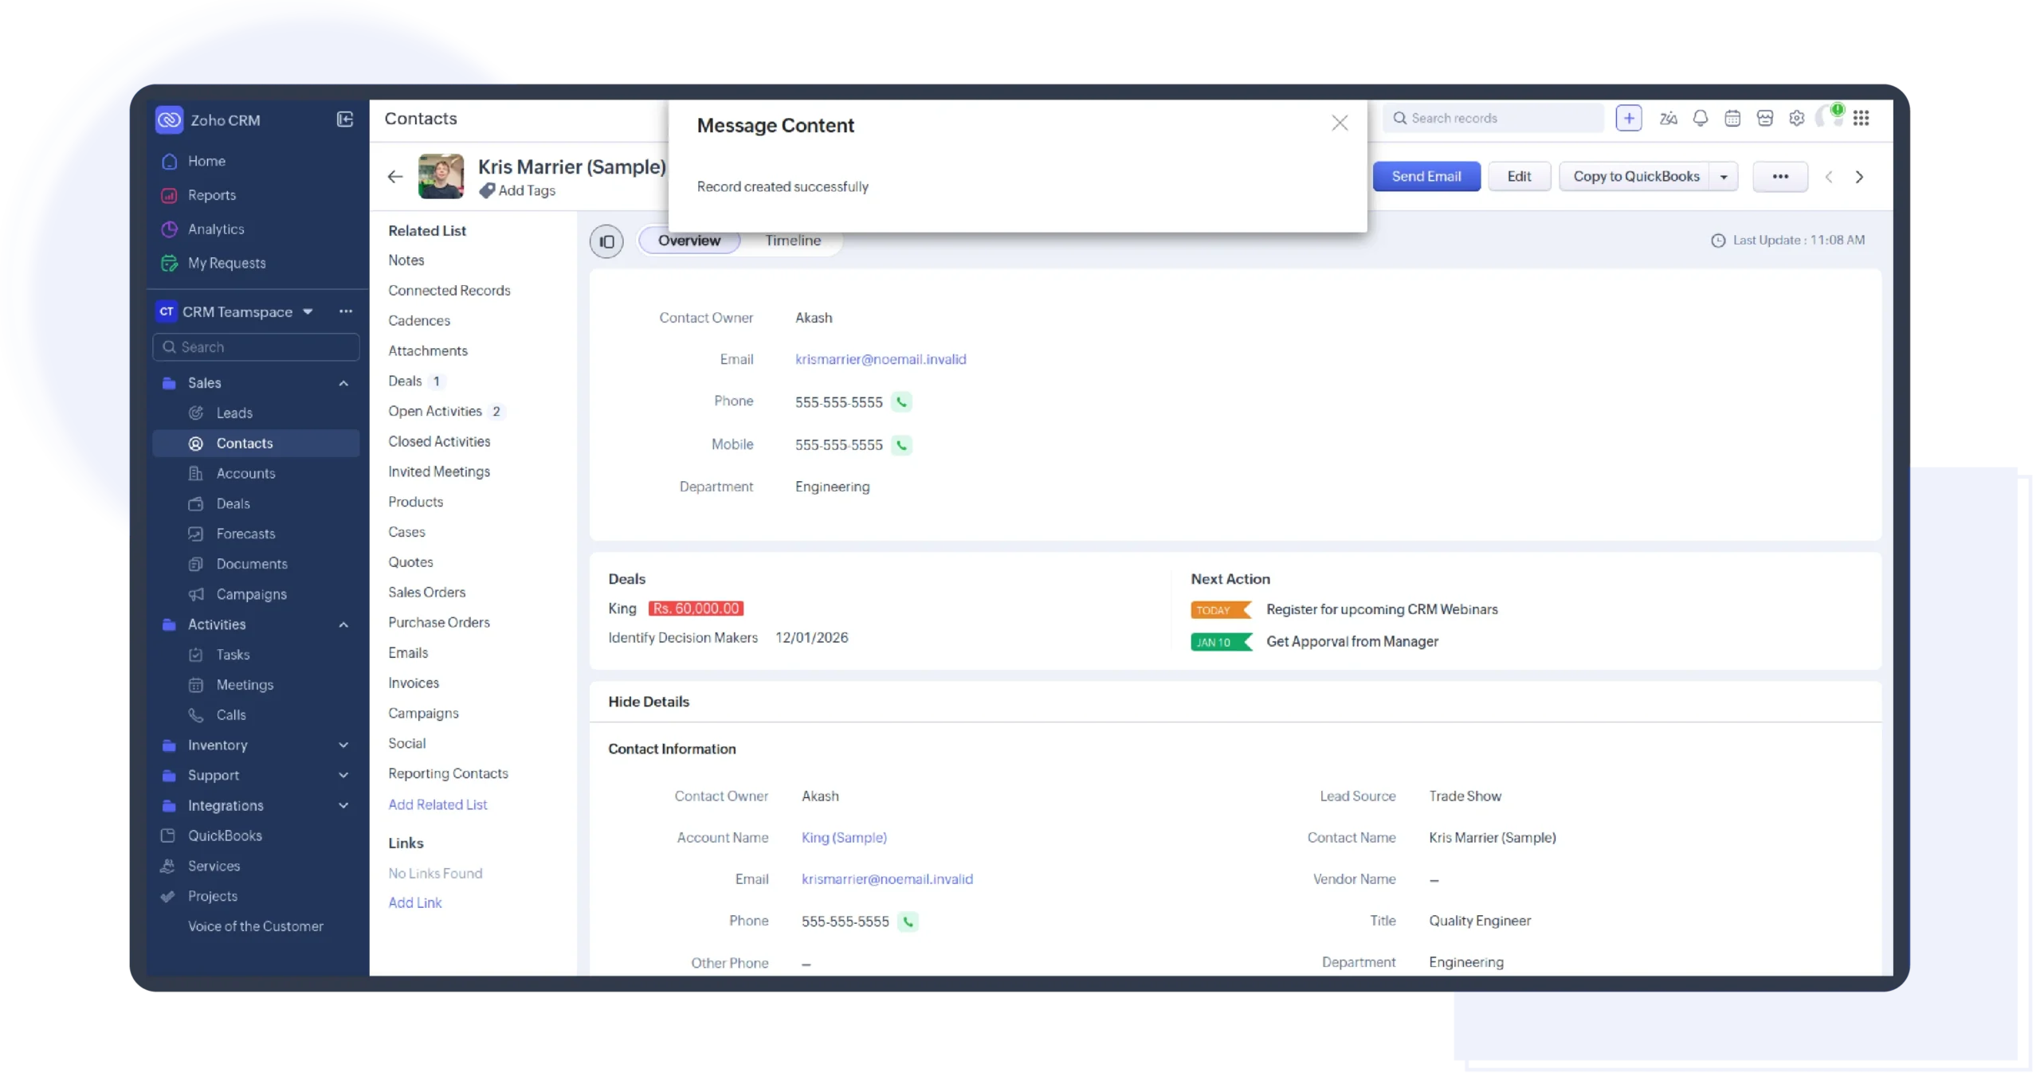Image resolution: width=2040 pixels, height=1076 pixels.
Task: Open the Copy to QuickBooks dropdown arrow
Action: point(1723,176)
